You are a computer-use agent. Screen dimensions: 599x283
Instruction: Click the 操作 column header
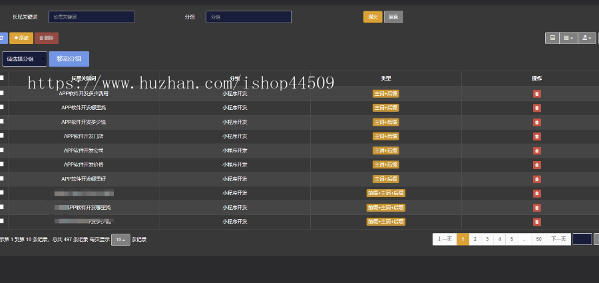pos(536,78)
